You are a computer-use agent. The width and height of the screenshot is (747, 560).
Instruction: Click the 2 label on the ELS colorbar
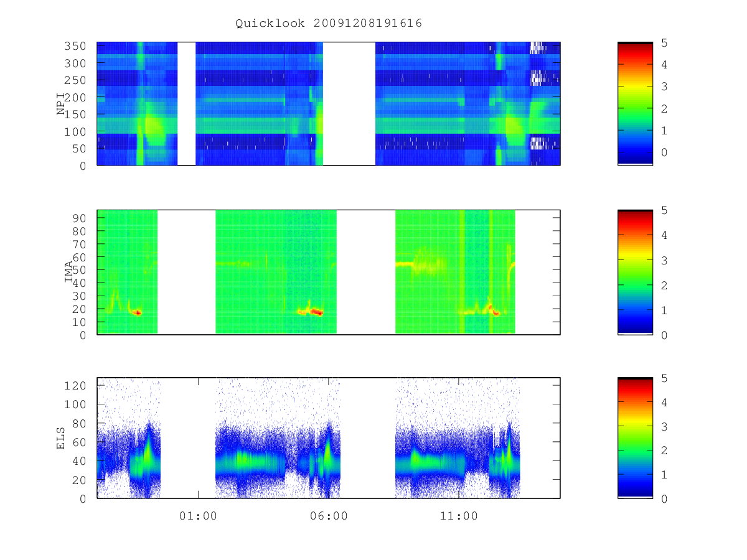click(x=664, y=450)
